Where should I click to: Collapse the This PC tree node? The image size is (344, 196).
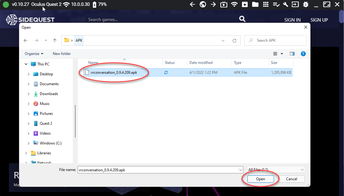(26, 64)
